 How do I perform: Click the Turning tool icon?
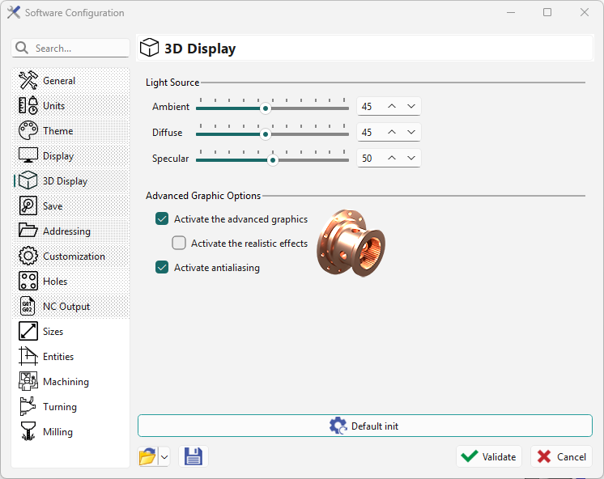click(x=28, y=407)
